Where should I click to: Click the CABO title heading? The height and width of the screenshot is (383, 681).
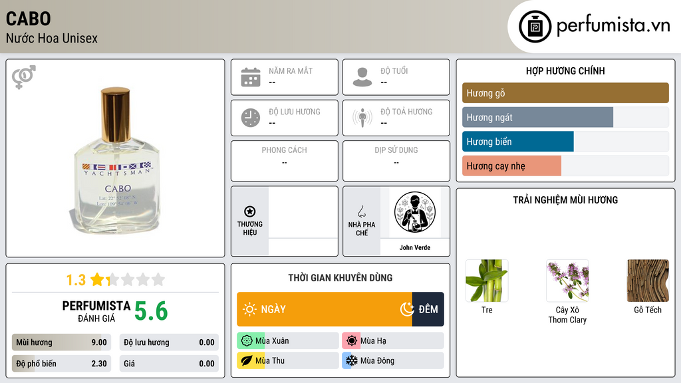[28, 19]
